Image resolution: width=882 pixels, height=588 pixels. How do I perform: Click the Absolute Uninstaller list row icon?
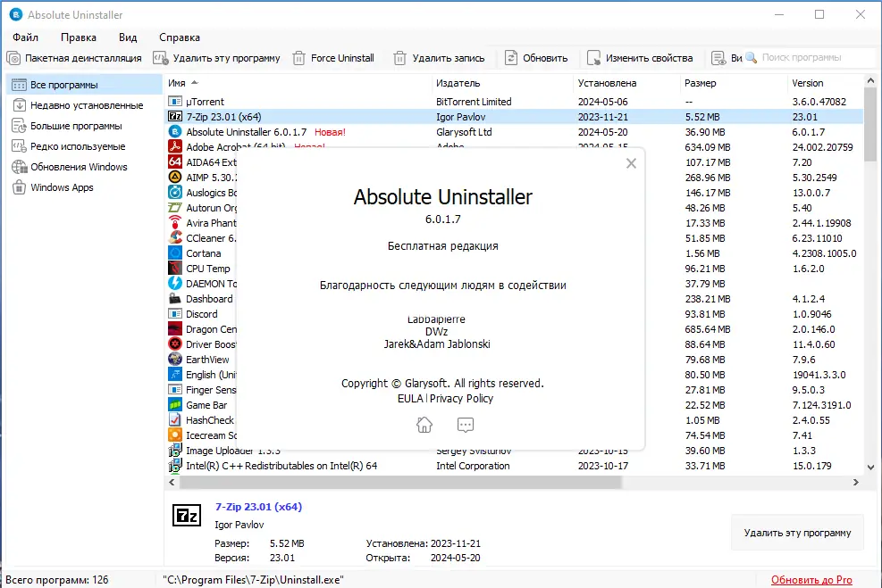(175, 132)
